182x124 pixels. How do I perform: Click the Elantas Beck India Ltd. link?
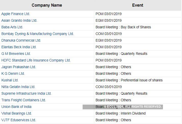(19, 47)
